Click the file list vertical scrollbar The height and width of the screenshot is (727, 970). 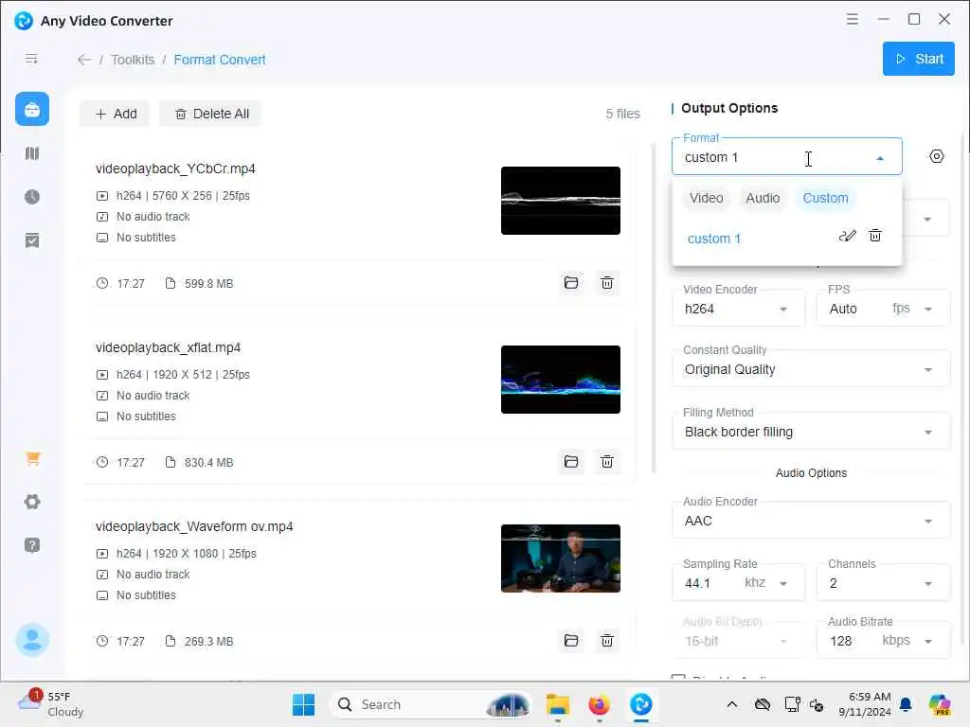pos(654,310)
